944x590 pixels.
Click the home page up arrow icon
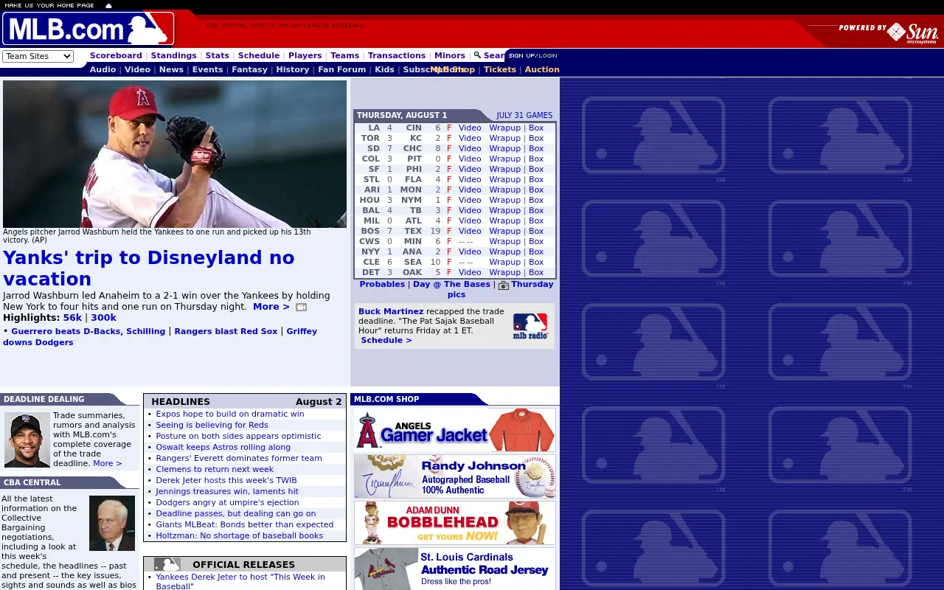[x=108, y=5]
